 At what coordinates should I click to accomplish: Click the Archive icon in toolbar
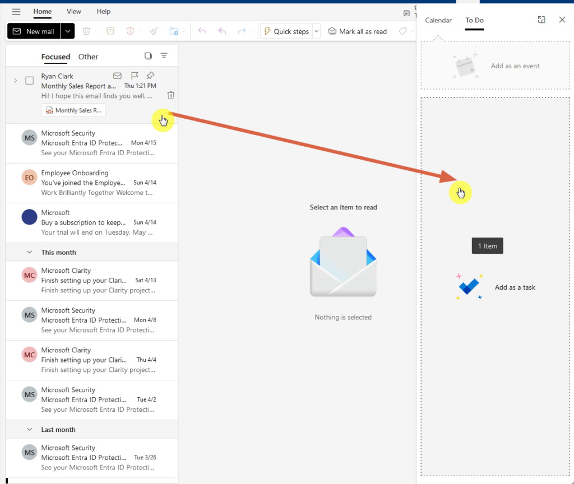110,31
